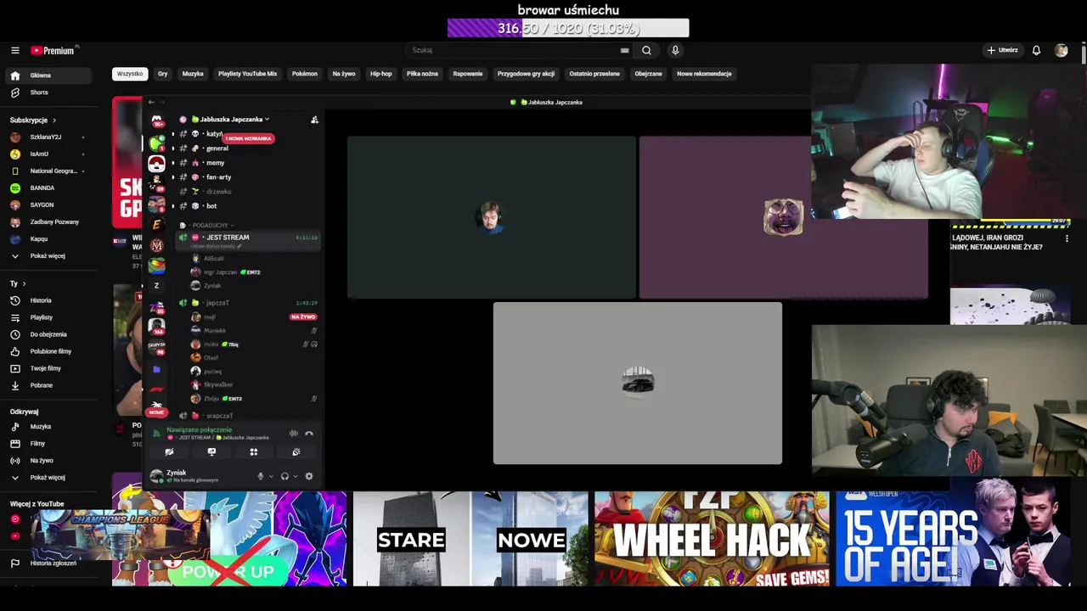
Task: Open Polubione filmy liked videos
Action: point(48,351)
